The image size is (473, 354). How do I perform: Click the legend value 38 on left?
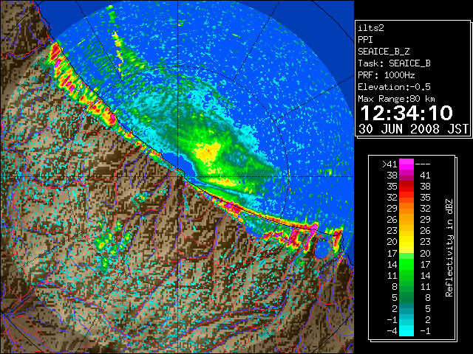[x=392, y=176]
